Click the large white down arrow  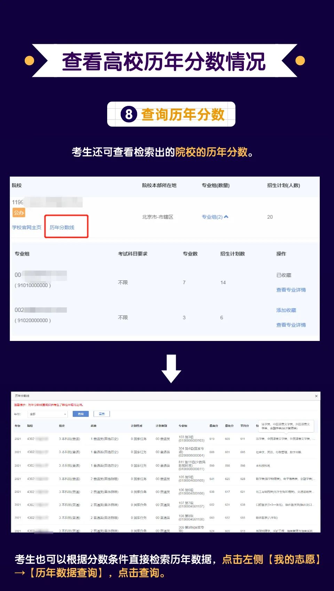click(x=171, y=368)
